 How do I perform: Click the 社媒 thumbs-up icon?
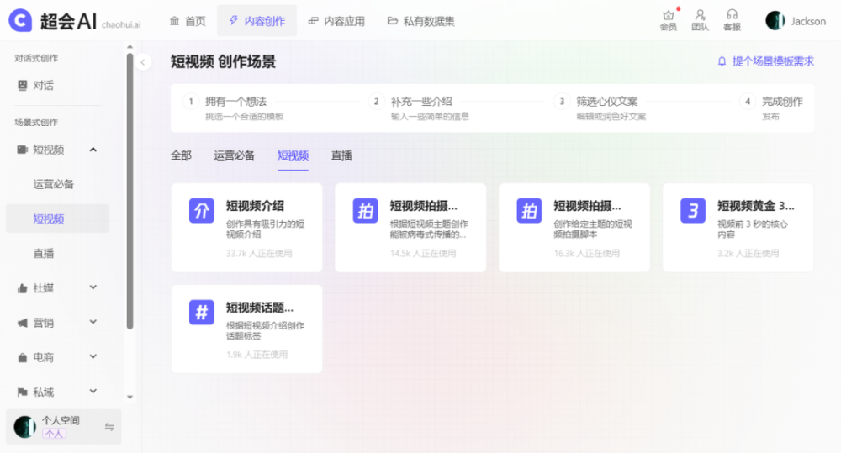pos(22,288)
